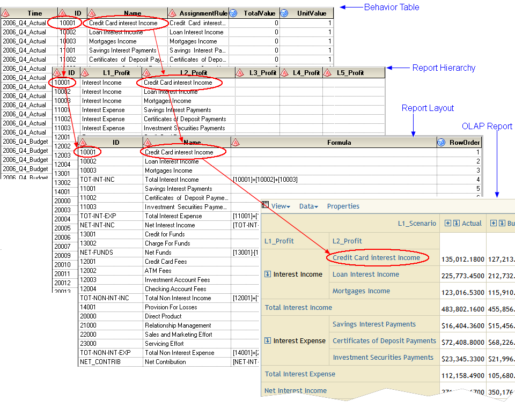Collapse the Interest Income row group
Image resolution: width=515 pixels, height=408 pixels.
point(268,275)
